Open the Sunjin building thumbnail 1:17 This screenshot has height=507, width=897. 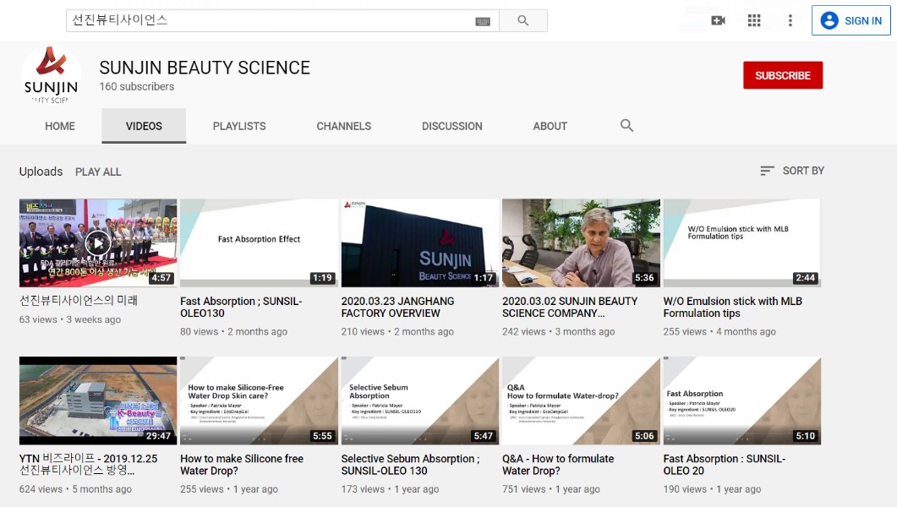[420, 243]
